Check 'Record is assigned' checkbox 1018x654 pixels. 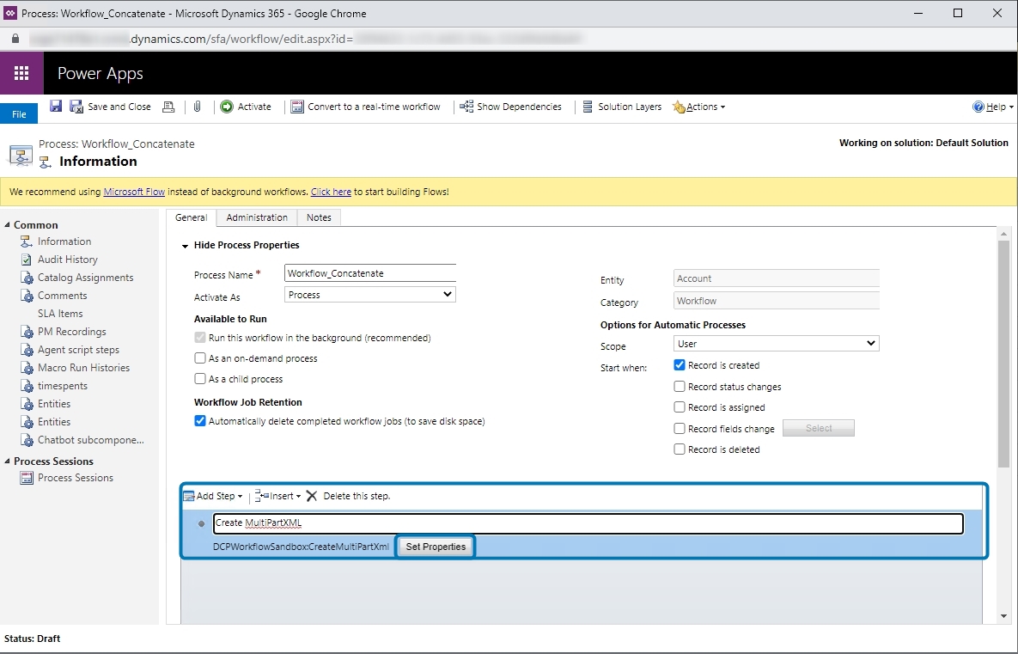click(x=680, y=407)
